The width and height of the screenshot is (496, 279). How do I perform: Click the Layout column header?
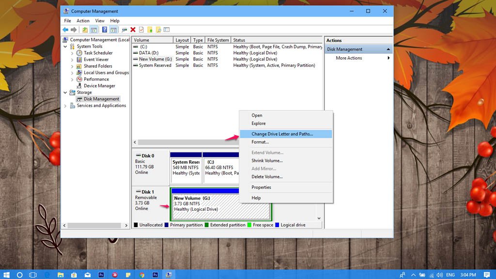pyautogui.click(x=182, y=40)
